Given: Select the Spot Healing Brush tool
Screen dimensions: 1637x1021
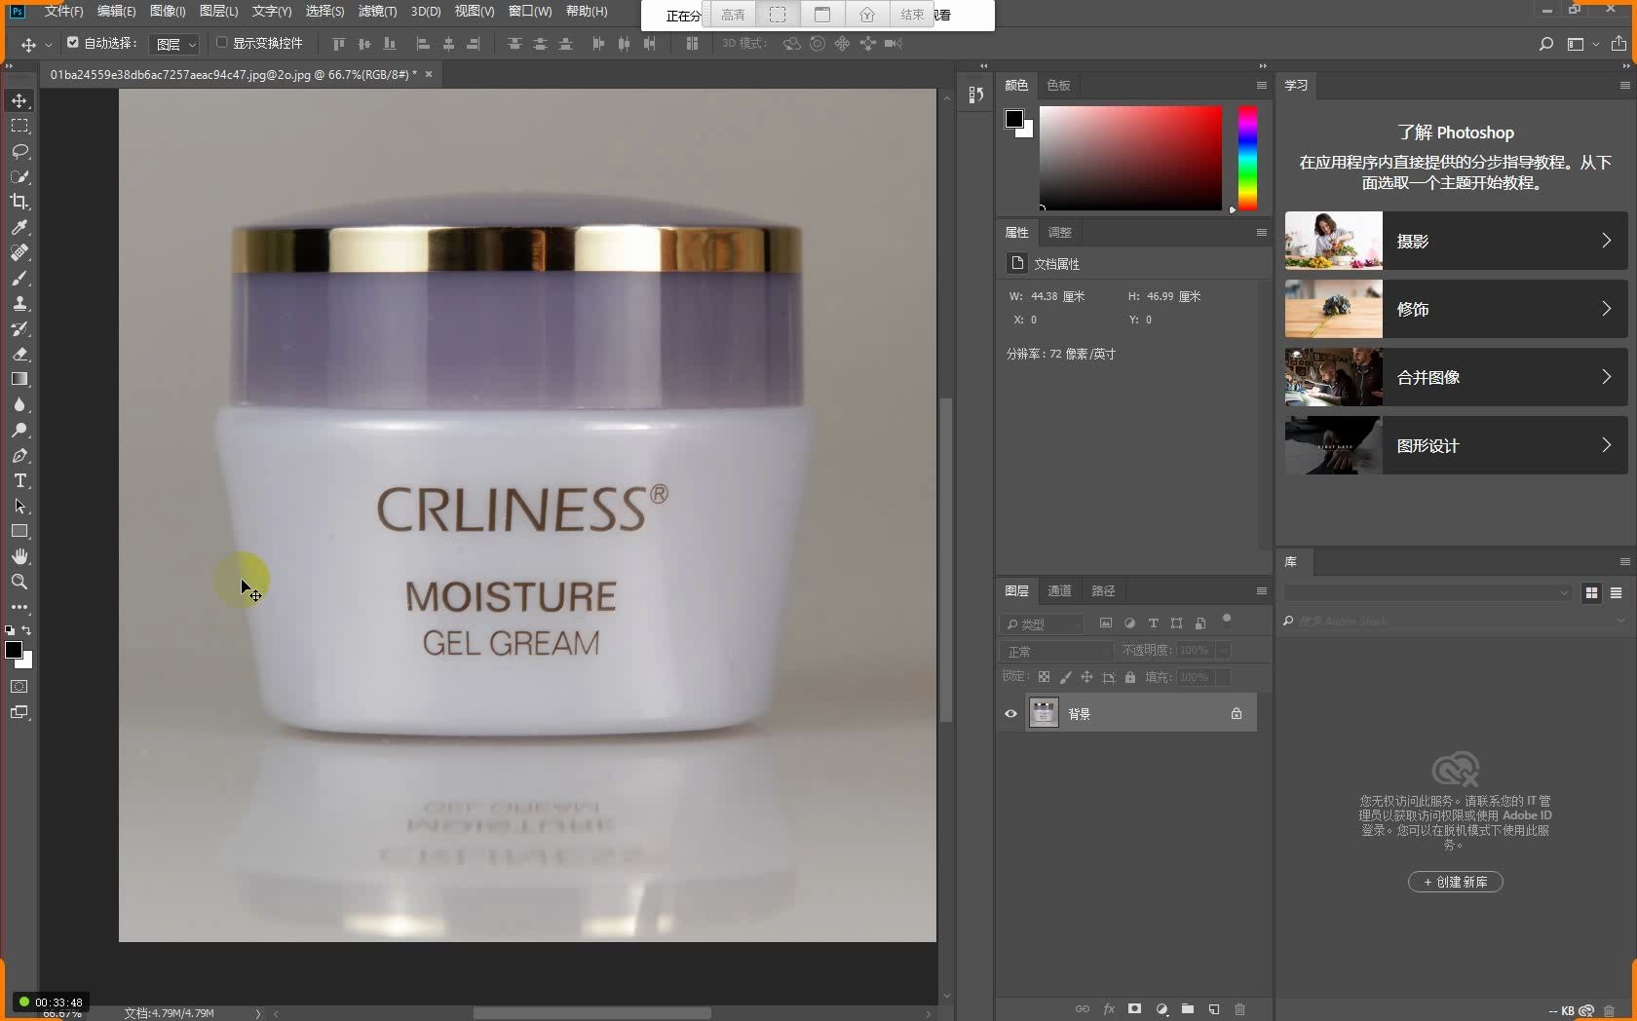Looking at the screenshot, I should (x=19, y=252).
